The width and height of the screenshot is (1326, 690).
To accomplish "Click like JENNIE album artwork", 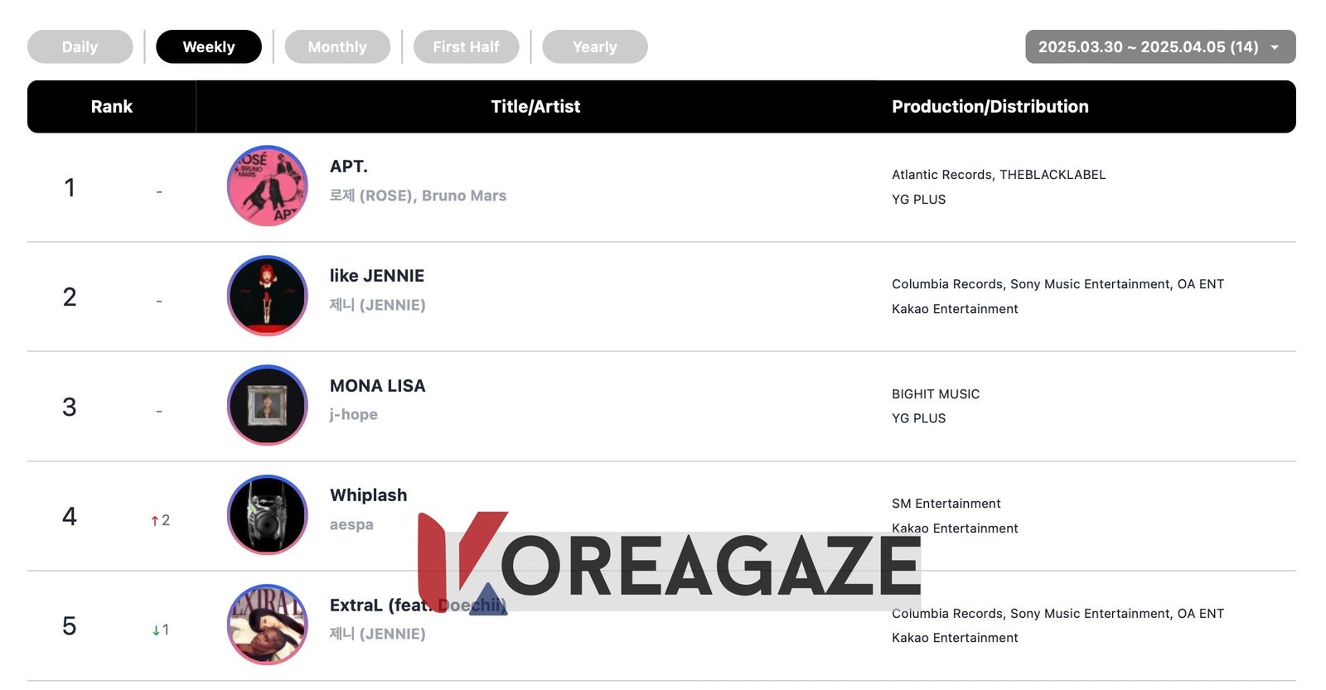I will (x=267, y=296).
